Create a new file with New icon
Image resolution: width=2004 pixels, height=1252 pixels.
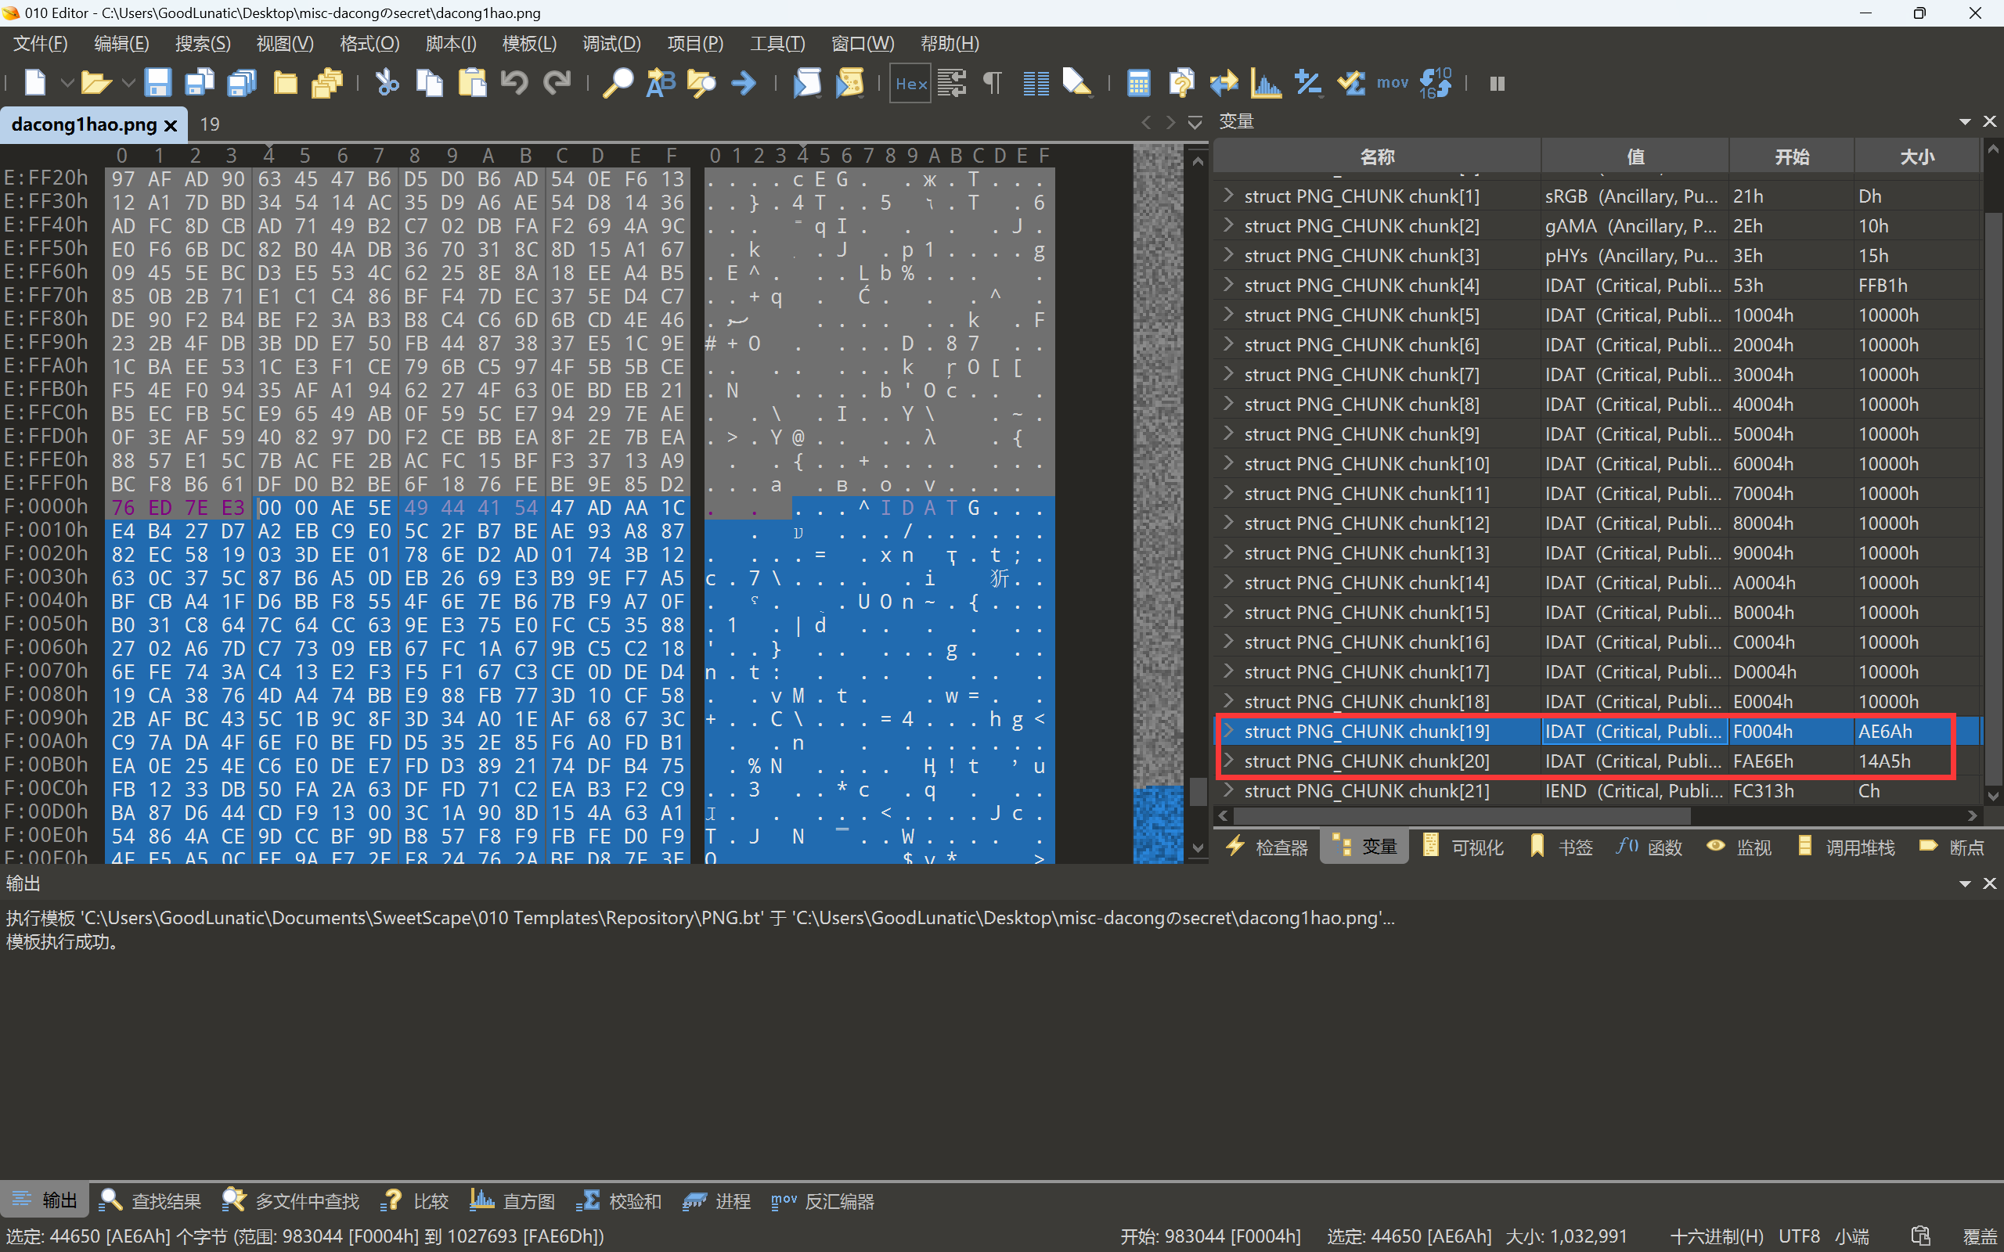tap(35, 83)
